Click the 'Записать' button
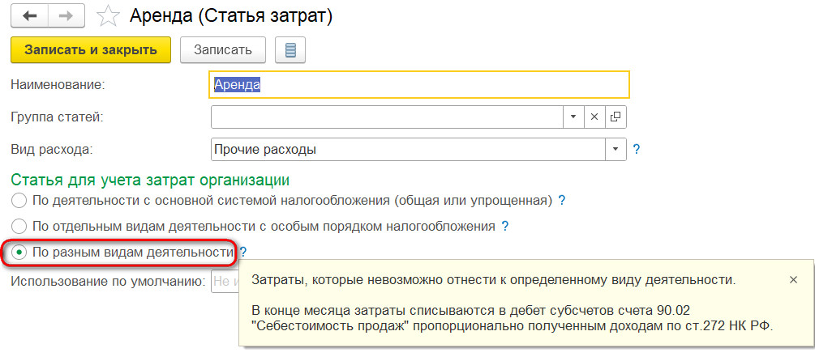 (223, 50)
